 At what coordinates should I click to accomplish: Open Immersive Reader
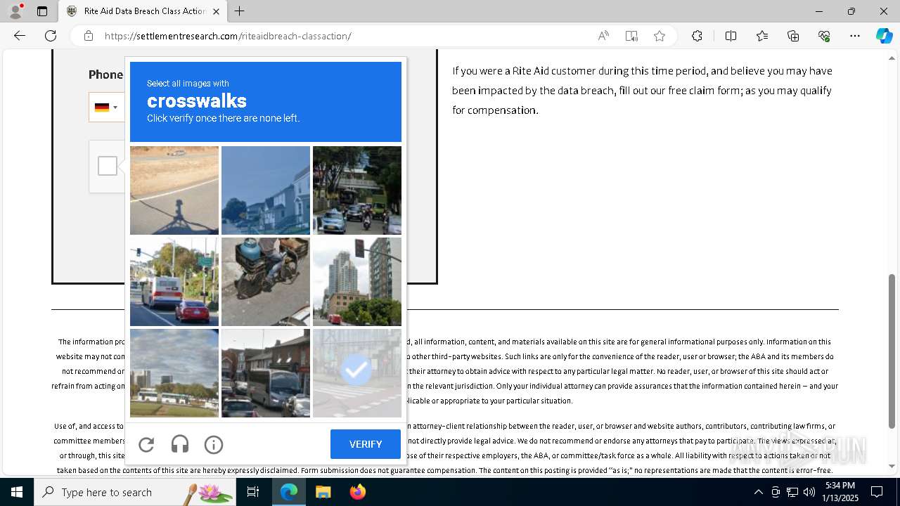tap(631, 36)
